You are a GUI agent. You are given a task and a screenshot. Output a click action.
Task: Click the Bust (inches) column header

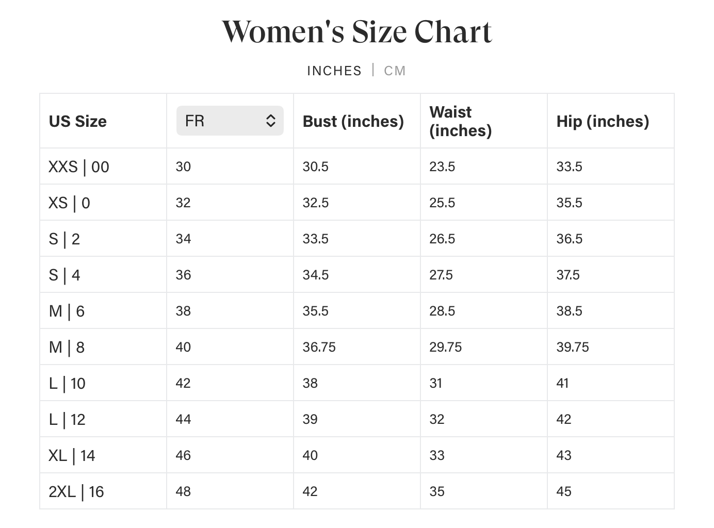[x=353, y=121]
